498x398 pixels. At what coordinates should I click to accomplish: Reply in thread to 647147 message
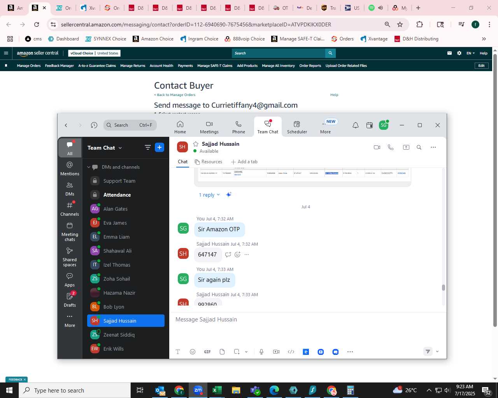228,255
